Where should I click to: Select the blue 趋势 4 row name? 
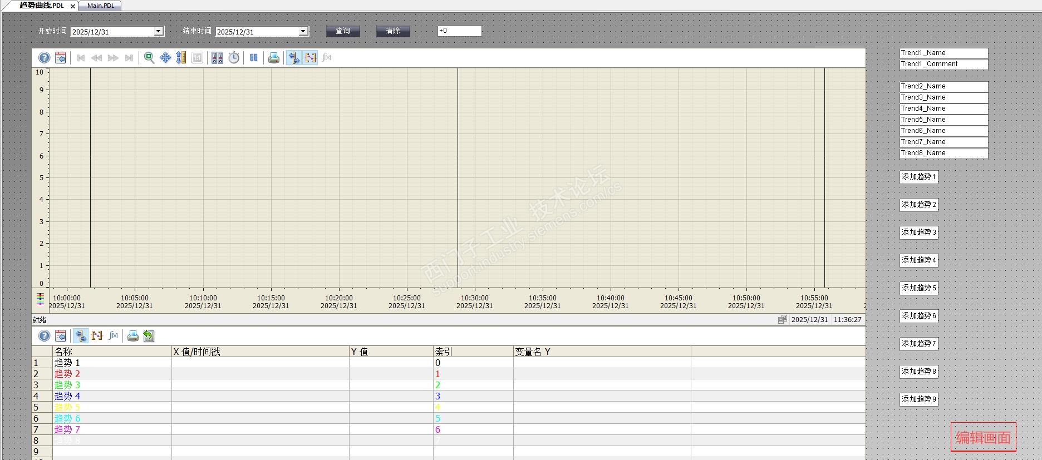click(67, 396)
